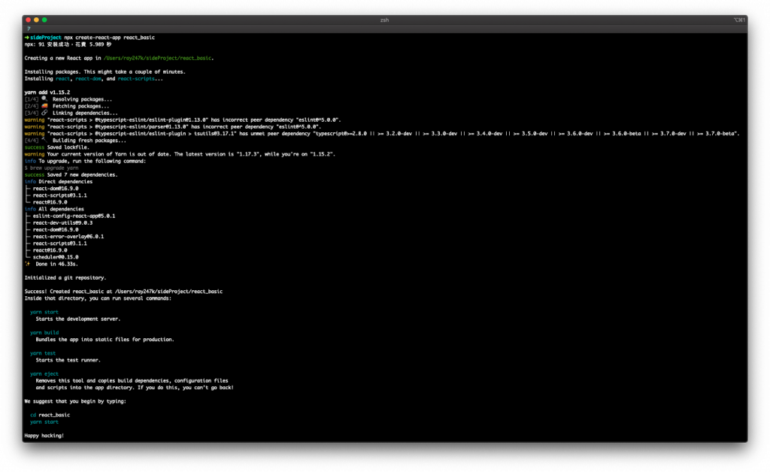Click the 'Success! Created react_basic' line
The width and height of the screenshot is (770, 472).
click(123, 292)
